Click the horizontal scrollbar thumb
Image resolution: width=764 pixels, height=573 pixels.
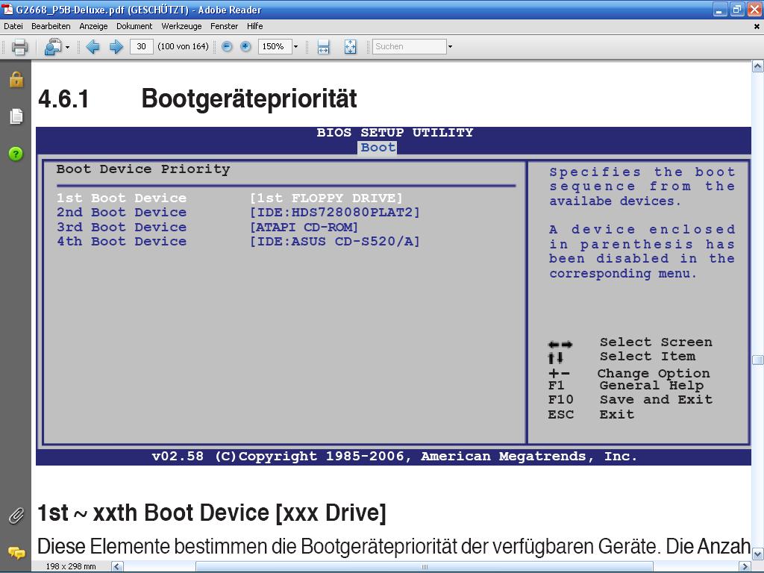point(424,567)
